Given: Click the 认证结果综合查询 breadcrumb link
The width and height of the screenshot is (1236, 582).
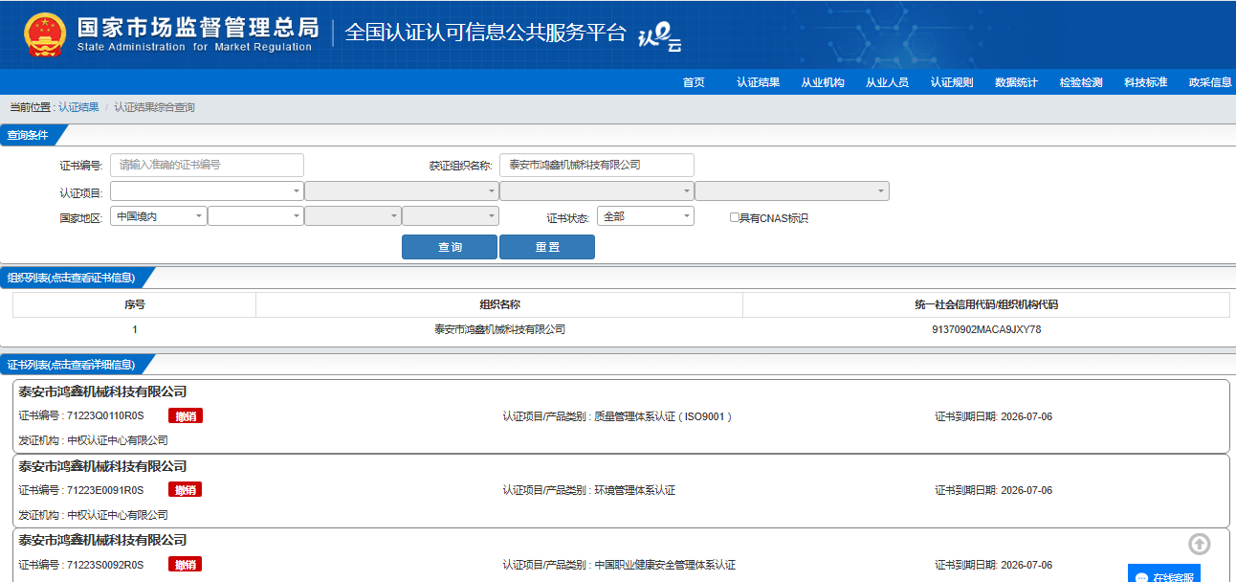Looking at the screenshot, I should pos(155,107).
